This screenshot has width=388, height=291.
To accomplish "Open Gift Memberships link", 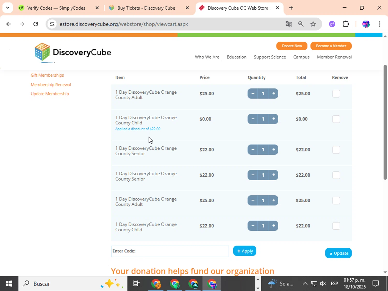I will click(x=47, y=75).
